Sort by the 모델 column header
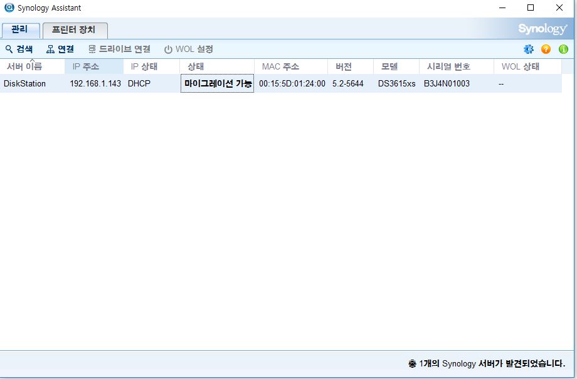The image size is (577, 379). click(396, 66)
